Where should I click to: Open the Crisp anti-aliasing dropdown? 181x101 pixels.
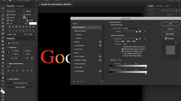(32, 34)
